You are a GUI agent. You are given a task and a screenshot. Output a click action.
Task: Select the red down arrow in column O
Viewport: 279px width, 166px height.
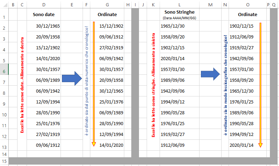pos(260,85)
